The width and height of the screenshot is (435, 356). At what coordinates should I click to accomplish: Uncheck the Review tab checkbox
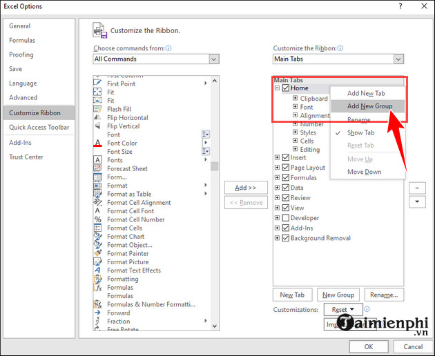click(x=285, y=198)
